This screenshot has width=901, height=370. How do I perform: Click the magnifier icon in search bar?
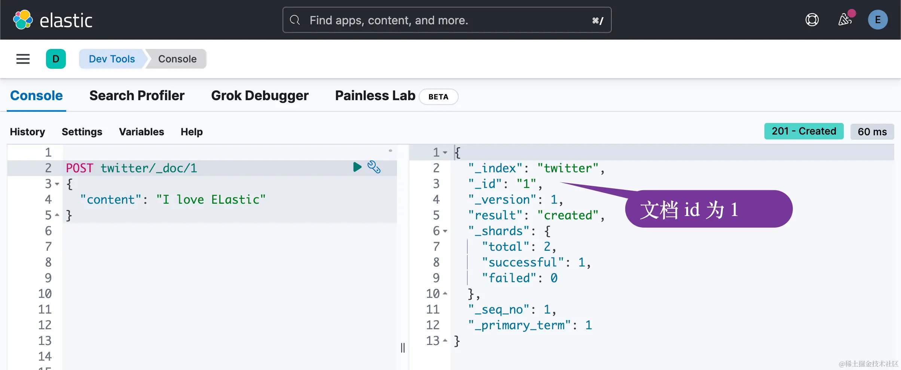(295, 20)
